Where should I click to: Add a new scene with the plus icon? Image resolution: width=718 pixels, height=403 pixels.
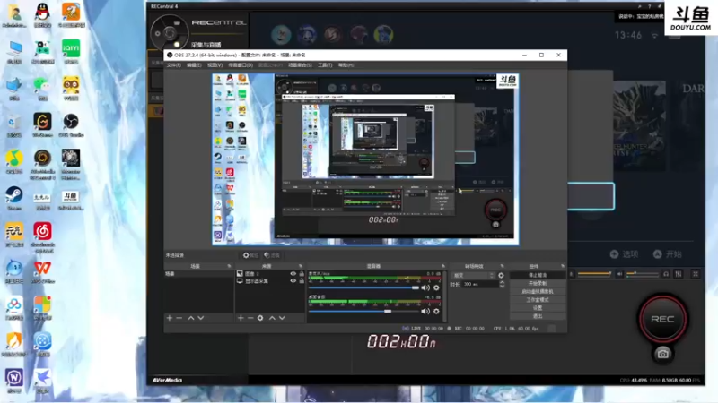(x=170, y=318)
